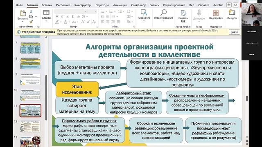Select slide 12 thumbnail
Viewport: 262px width, 147px height.
pyautogui.click(x=30, y=127)
